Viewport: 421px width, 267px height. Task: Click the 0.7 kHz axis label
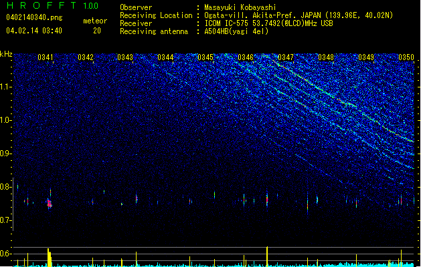(x=5, y=220)
